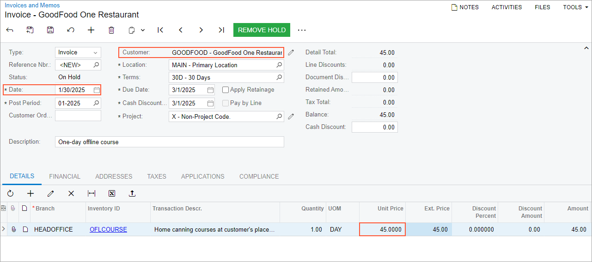The width and height of the screenshot is (592, 262).
Task: Open the Tools dropdown menu
Action: point(575,7)
